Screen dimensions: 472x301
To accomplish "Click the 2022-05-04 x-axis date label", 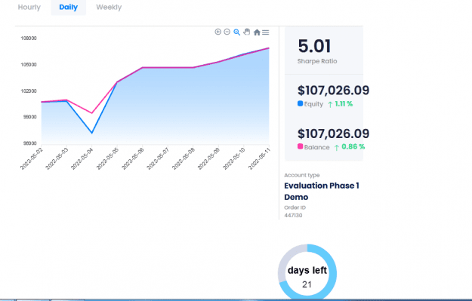I will (x=82, y=158).
